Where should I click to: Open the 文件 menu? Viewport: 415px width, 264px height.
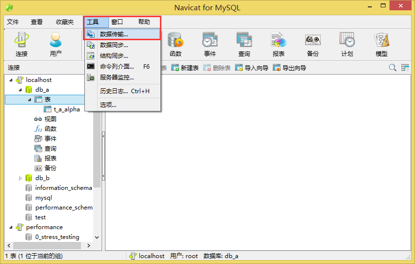13,22
